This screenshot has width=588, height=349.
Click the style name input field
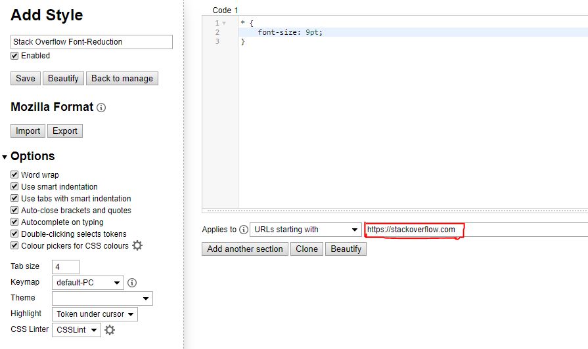click(x=91, y=42)
